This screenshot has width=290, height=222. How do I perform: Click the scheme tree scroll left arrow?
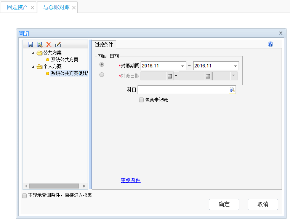pos(26,186)
